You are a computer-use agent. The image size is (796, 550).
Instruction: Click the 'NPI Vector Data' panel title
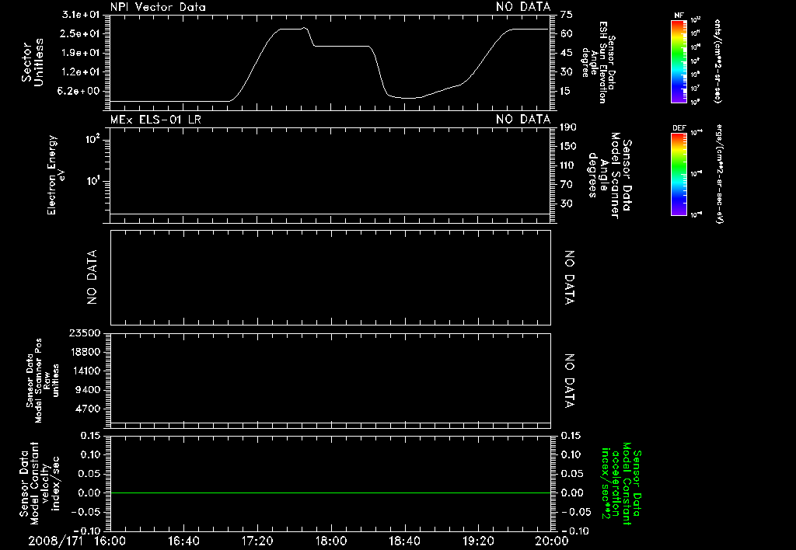tap(158, 7)
